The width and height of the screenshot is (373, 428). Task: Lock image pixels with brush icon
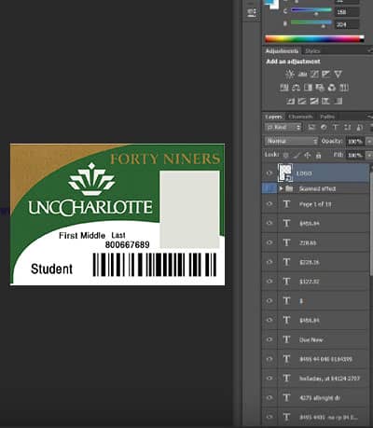tap(297, 155)
